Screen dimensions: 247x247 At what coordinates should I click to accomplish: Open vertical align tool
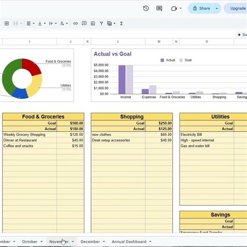[40, 23]
